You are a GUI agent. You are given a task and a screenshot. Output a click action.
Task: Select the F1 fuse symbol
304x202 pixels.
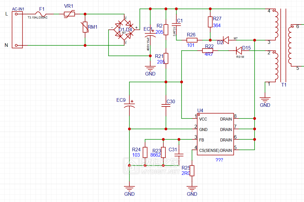(41, 14)
